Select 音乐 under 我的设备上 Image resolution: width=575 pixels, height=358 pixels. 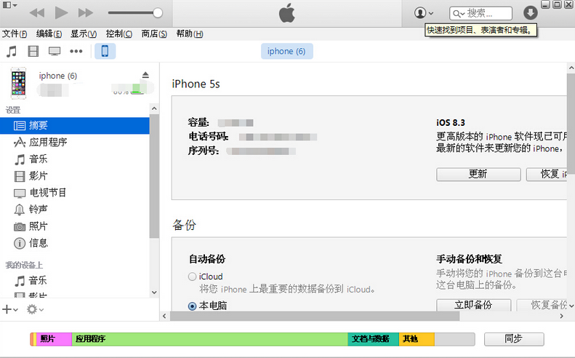[x=75, y=281]
